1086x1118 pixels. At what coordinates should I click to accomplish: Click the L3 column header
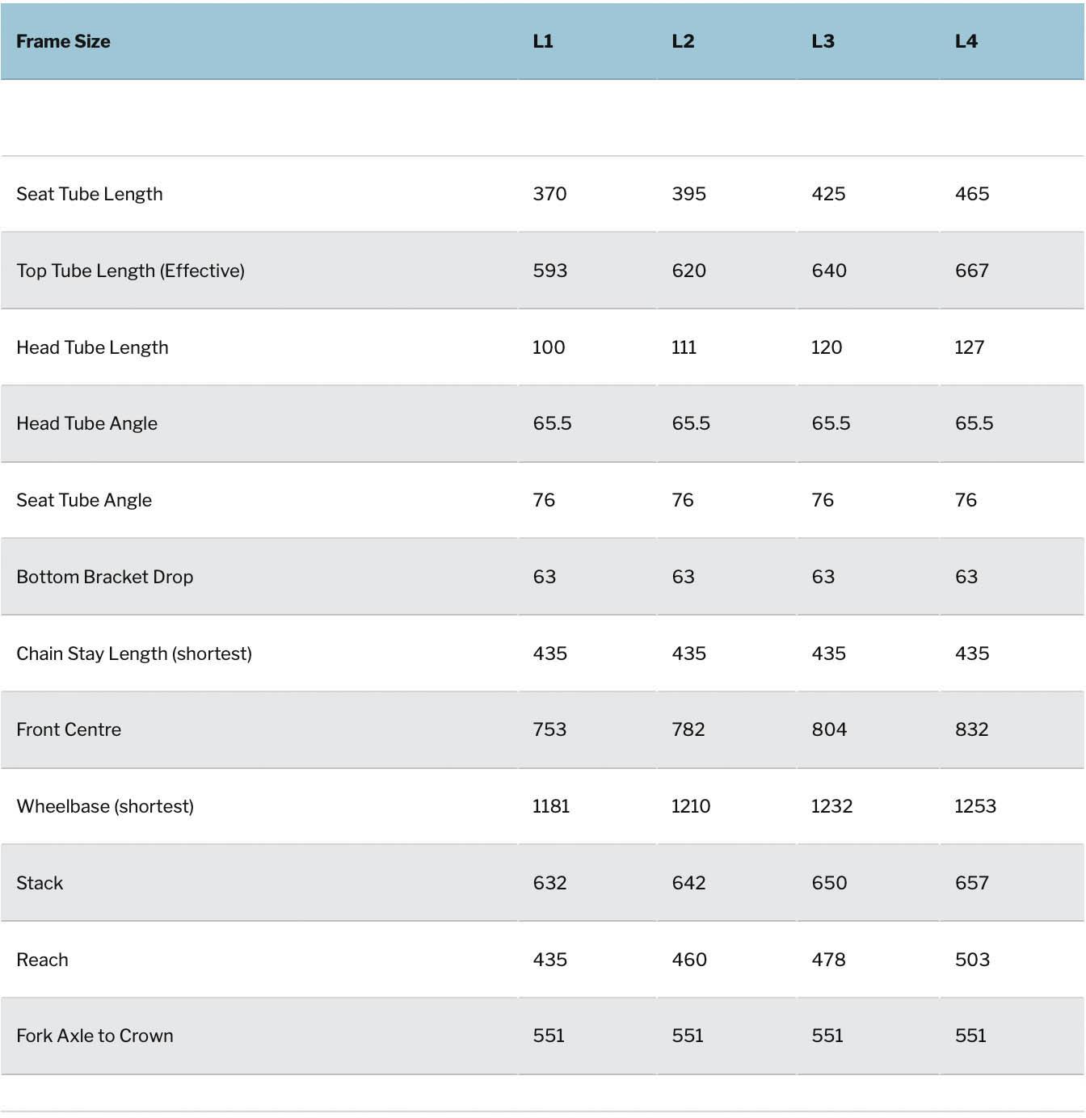[x=823, y=41]
